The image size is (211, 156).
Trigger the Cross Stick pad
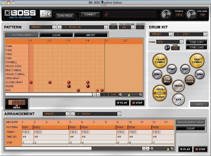190,80
